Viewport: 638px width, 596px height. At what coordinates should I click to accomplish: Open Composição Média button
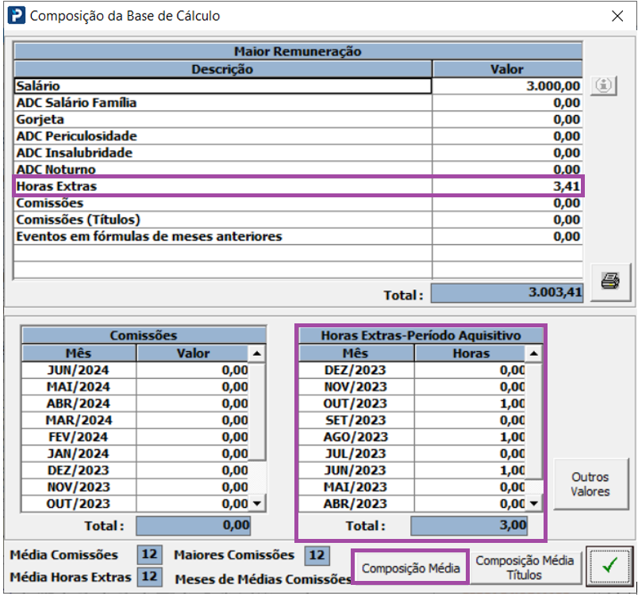pyautogui.click(x=410, y=567)
